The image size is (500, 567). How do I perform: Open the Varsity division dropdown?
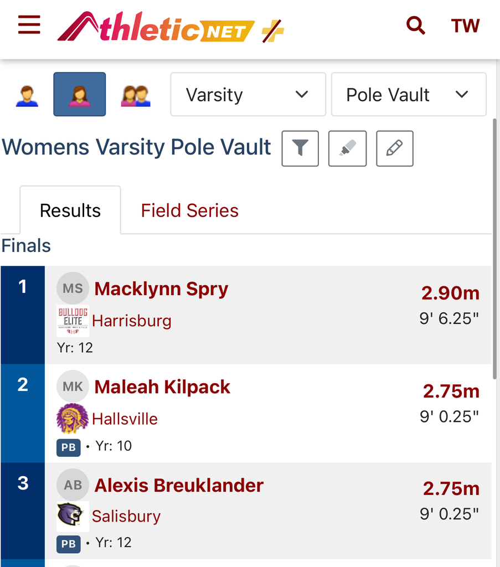point(248,95)
